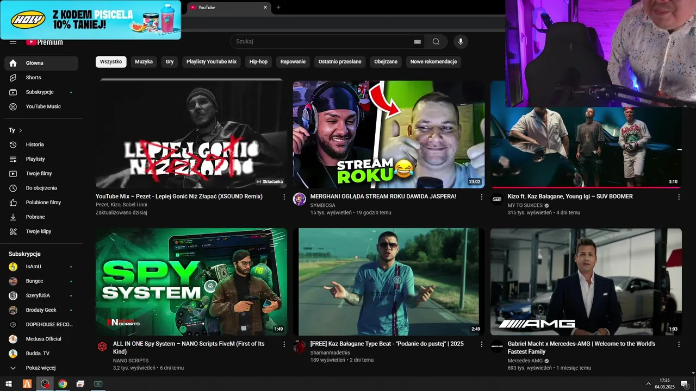
Task: Open the ALL IN ONE Spy System title
Action: pyautogui.click(x=189, y=348)
